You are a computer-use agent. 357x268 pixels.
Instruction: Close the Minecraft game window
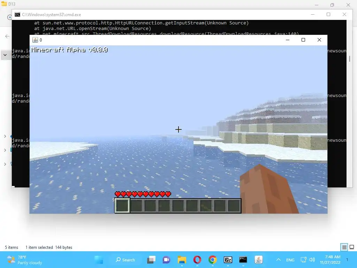pos(319,40)
